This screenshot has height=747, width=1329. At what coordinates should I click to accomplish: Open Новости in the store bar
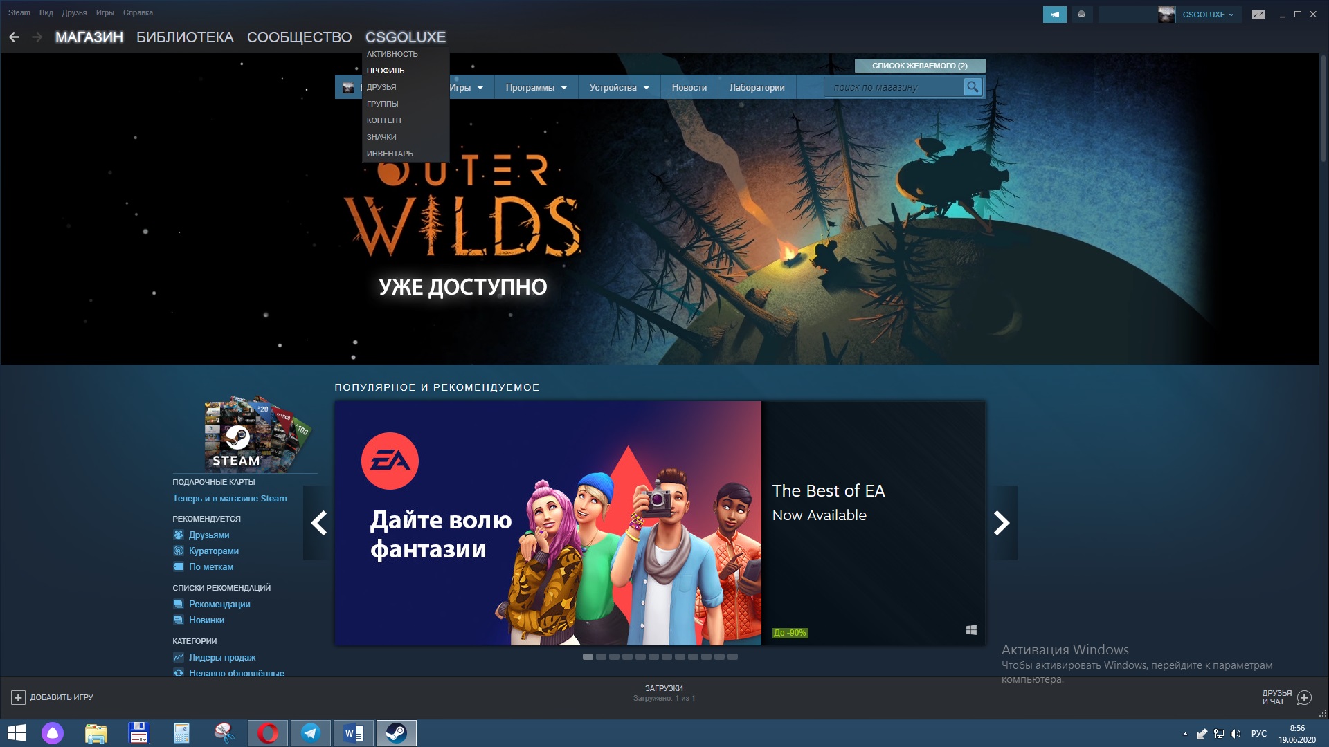pos(689,88)
